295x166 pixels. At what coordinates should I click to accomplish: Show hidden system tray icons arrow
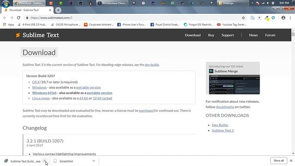pos(252,3)
